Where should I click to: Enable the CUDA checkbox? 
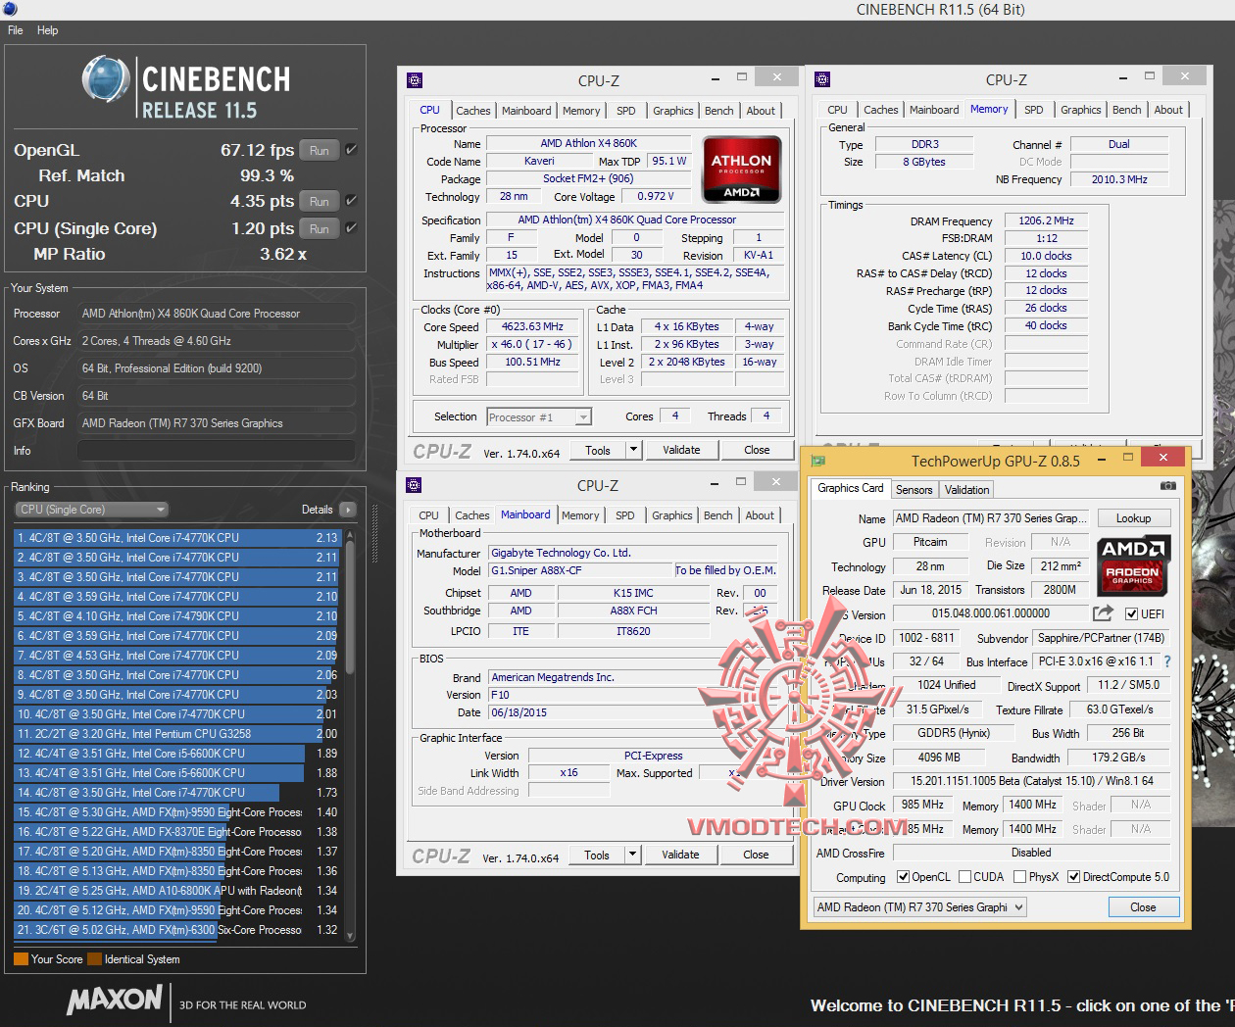pyautogui.click(x=965, y=877)
